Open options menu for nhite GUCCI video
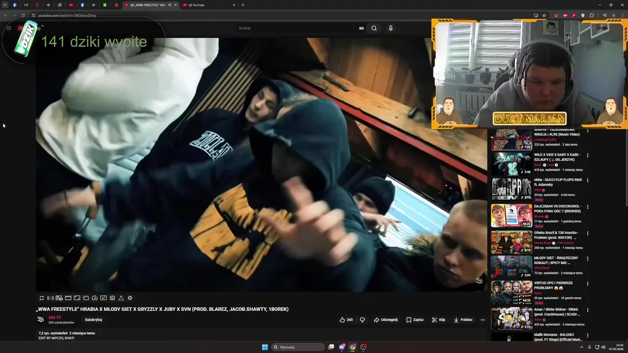 tap(587, 180)
